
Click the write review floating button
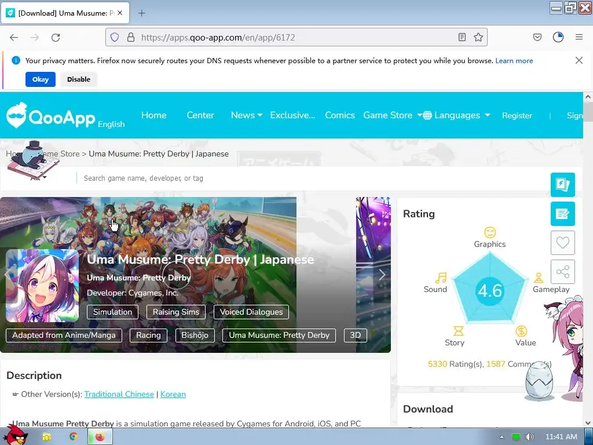(563, 214)
